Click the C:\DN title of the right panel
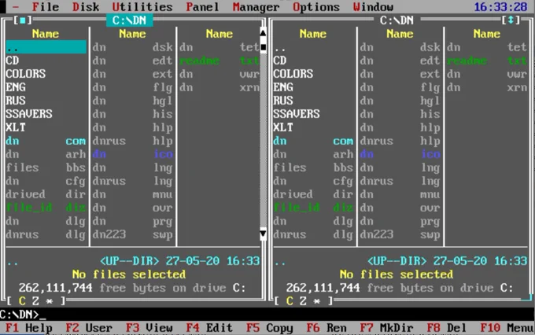The width and height of the screenshot is (535, 335). 397,20
